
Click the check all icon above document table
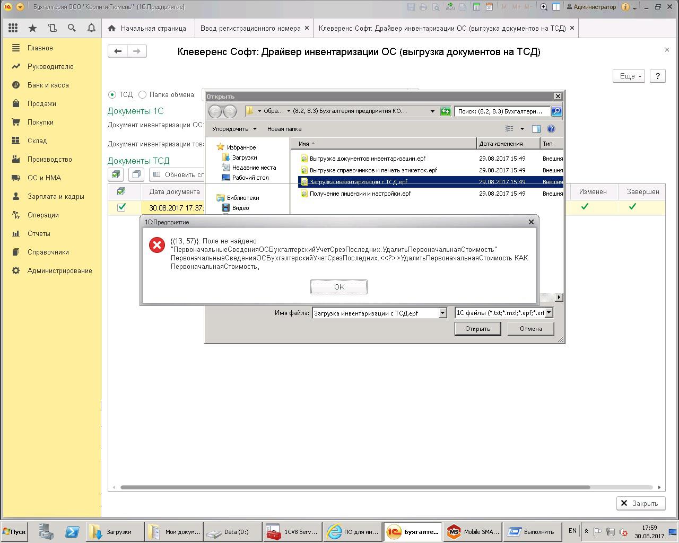(116, 174)
